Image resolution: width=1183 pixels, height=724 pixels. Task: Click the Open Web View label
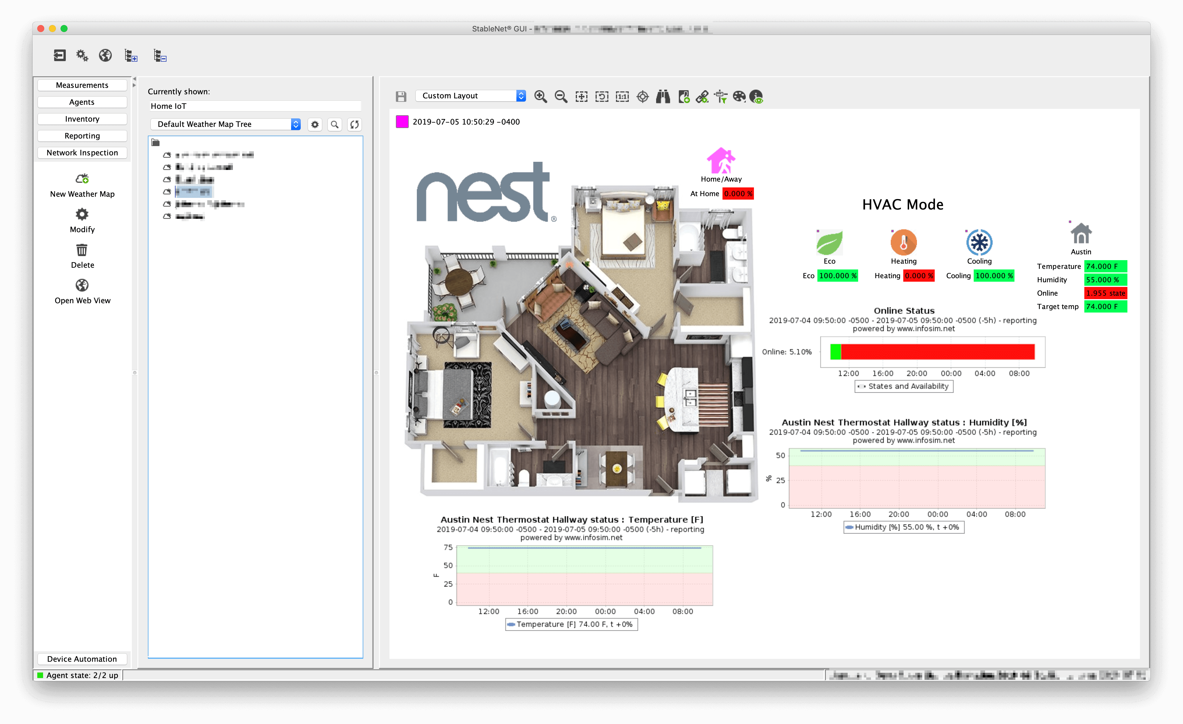point(82,301)
